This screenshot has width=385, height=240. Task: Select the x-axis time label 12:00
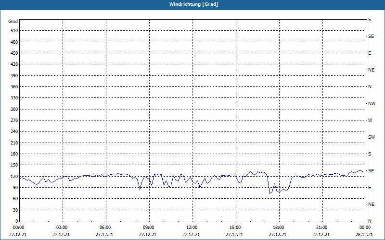pos(192,228)
